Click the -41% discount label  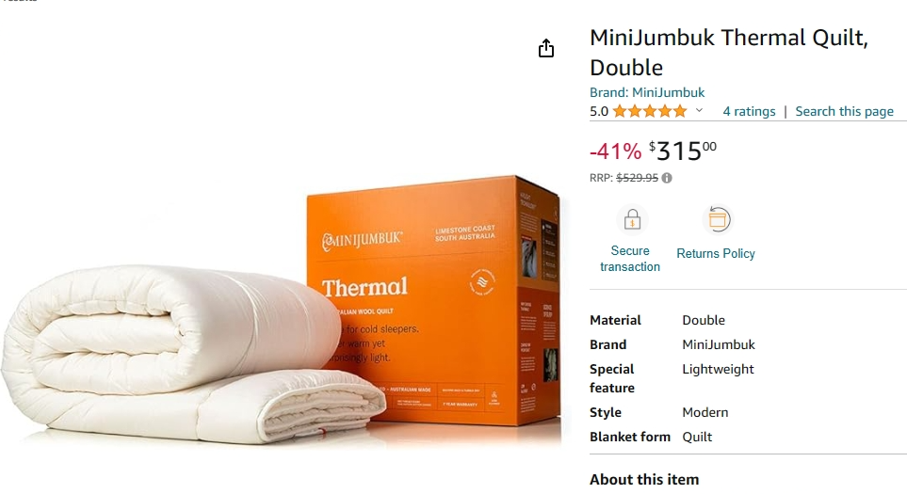[x=615, y=151]
